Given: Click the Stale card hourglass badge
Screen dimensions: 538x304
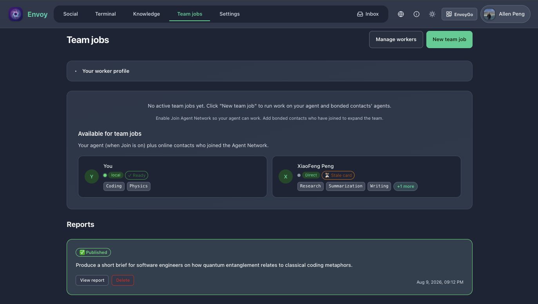Looking at the screenshot, I should (338, 175).
